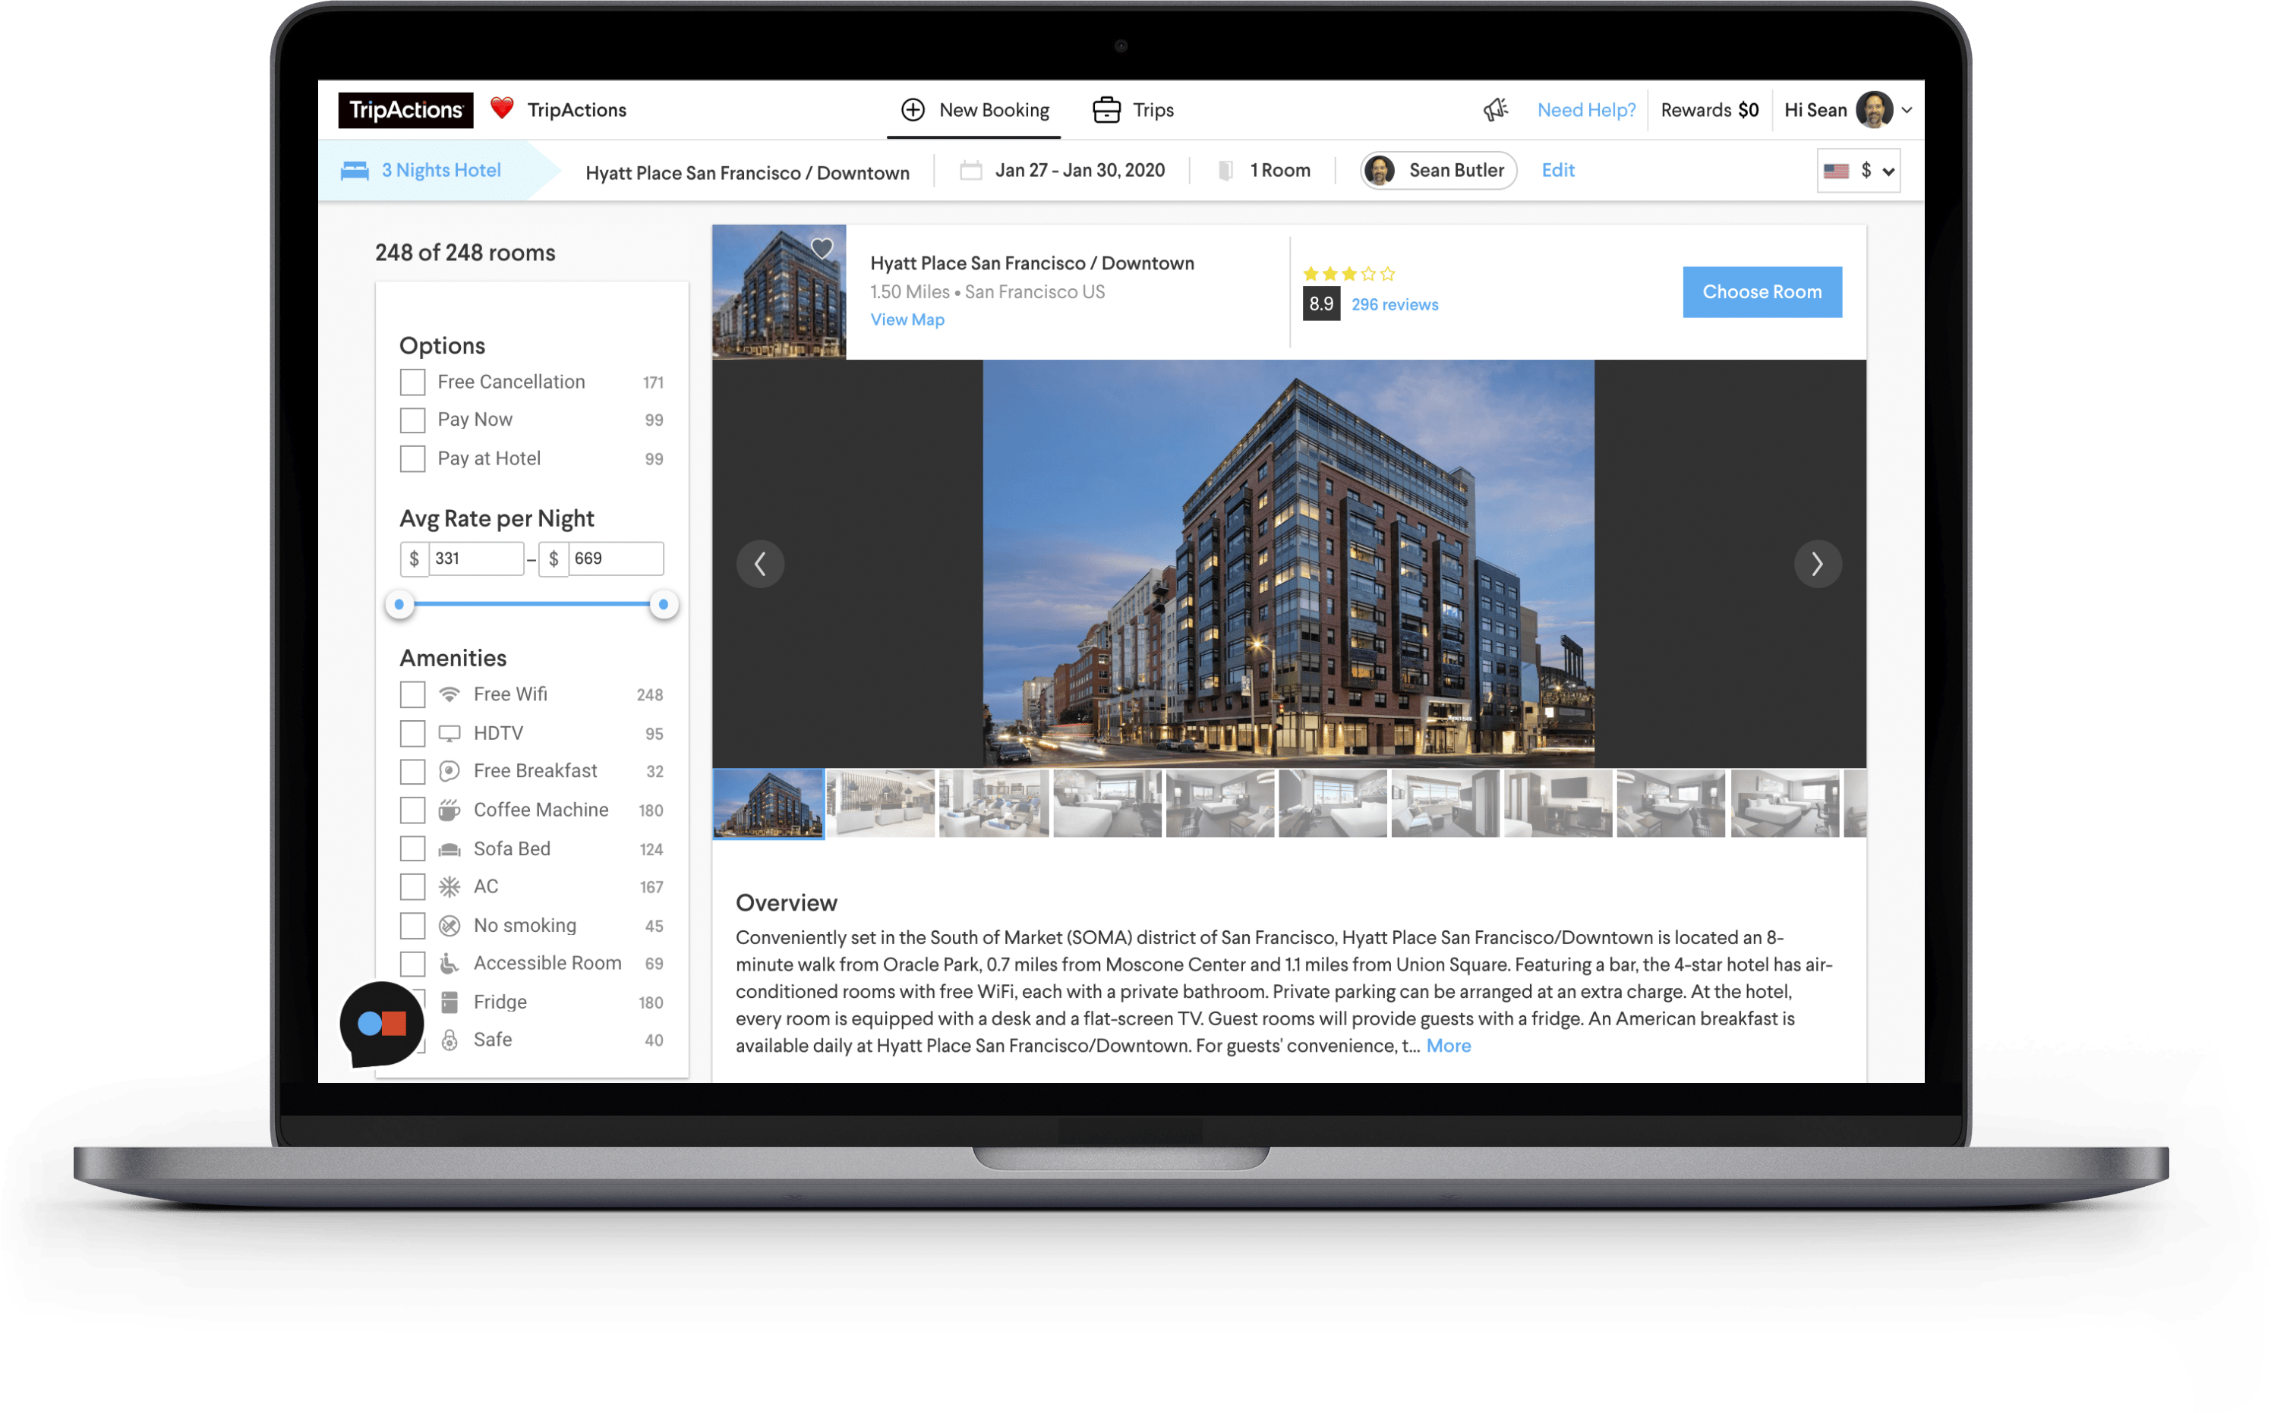Image resolution: width=2271 pixels, height=1413 pixels.
Task: Click the No smoking icon
Action: coord(451,927)
